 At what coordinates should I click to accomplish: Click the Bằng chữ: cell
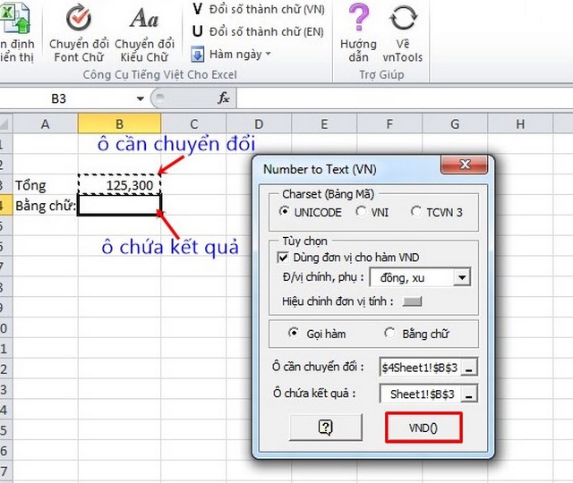click(x=46, y=206)
